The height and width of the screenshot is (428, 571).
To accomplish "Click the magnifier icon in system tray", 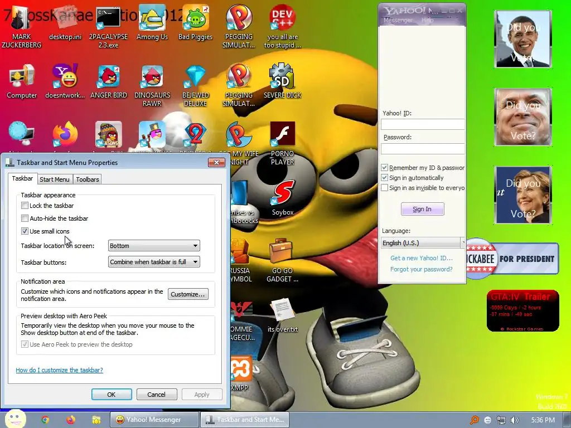I will 475,420.
